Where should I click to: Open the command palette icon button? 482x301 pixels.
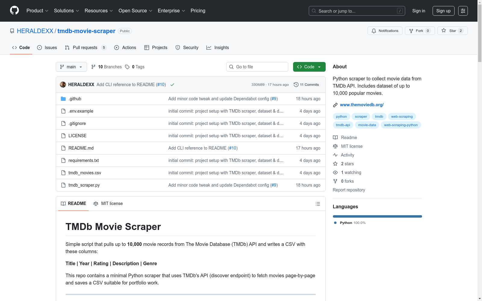point(463,11)
